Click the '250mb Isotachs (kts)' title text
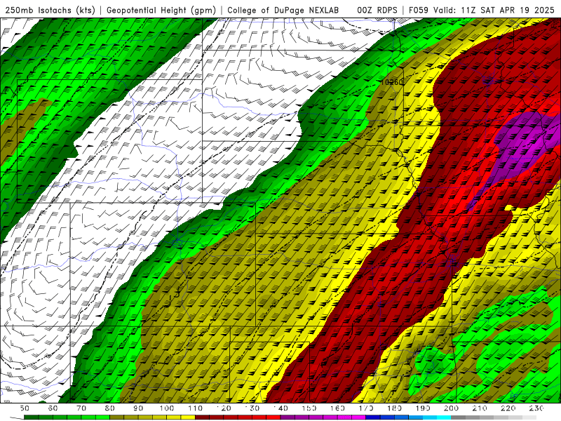 click(x=50, y=10)
